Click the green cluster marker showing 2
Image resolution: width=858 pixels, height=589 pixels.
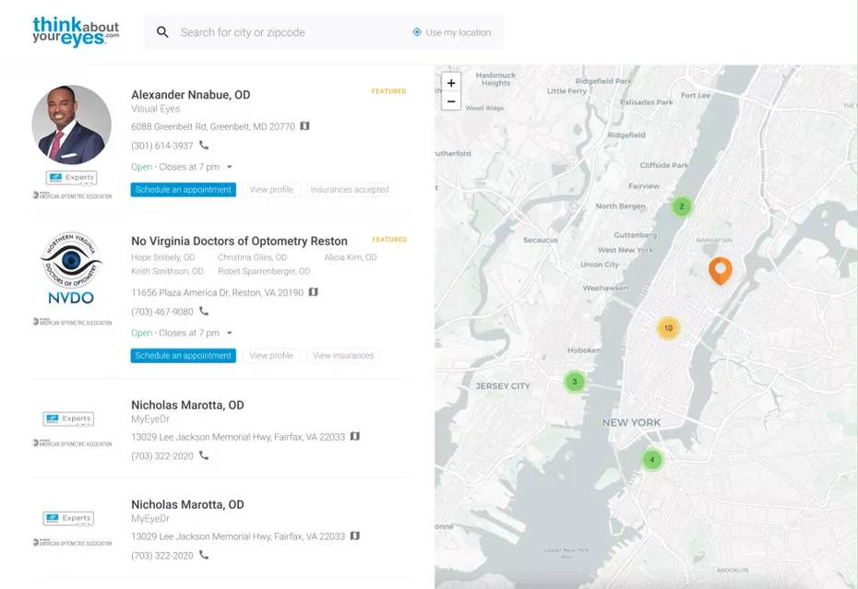click(681, 206)
